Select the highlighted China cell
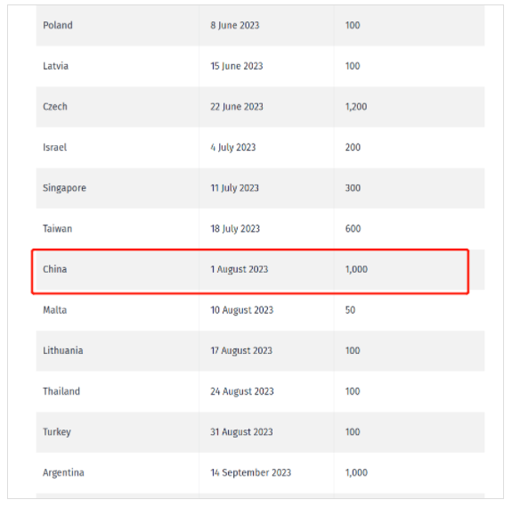This screenshot has height=508, width=512. (x=55, y=269)
